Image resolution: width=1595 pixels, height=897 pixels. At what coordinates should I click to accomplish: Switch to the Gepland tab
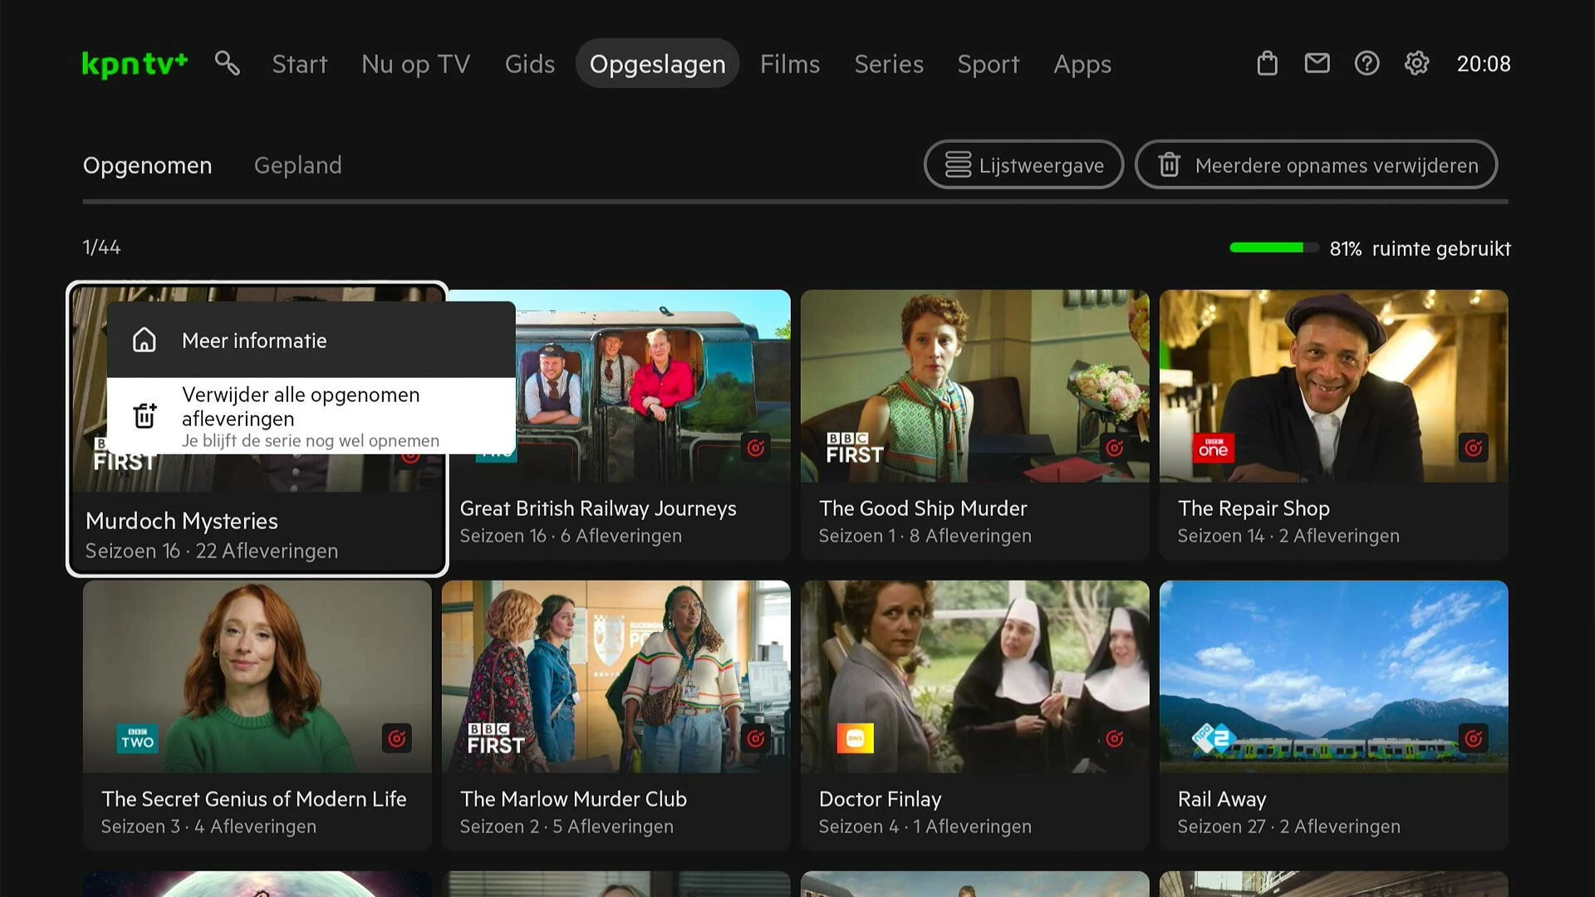pos(297,165)
